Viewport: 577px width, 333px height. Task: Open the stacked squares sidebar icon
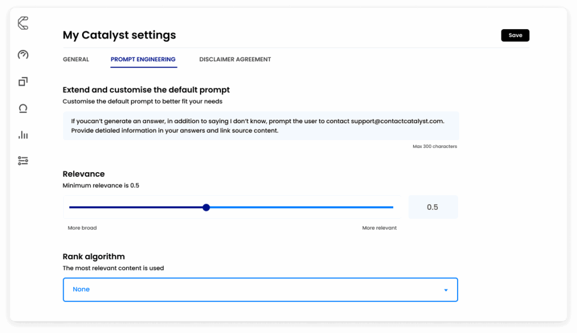tap(23, 82)
